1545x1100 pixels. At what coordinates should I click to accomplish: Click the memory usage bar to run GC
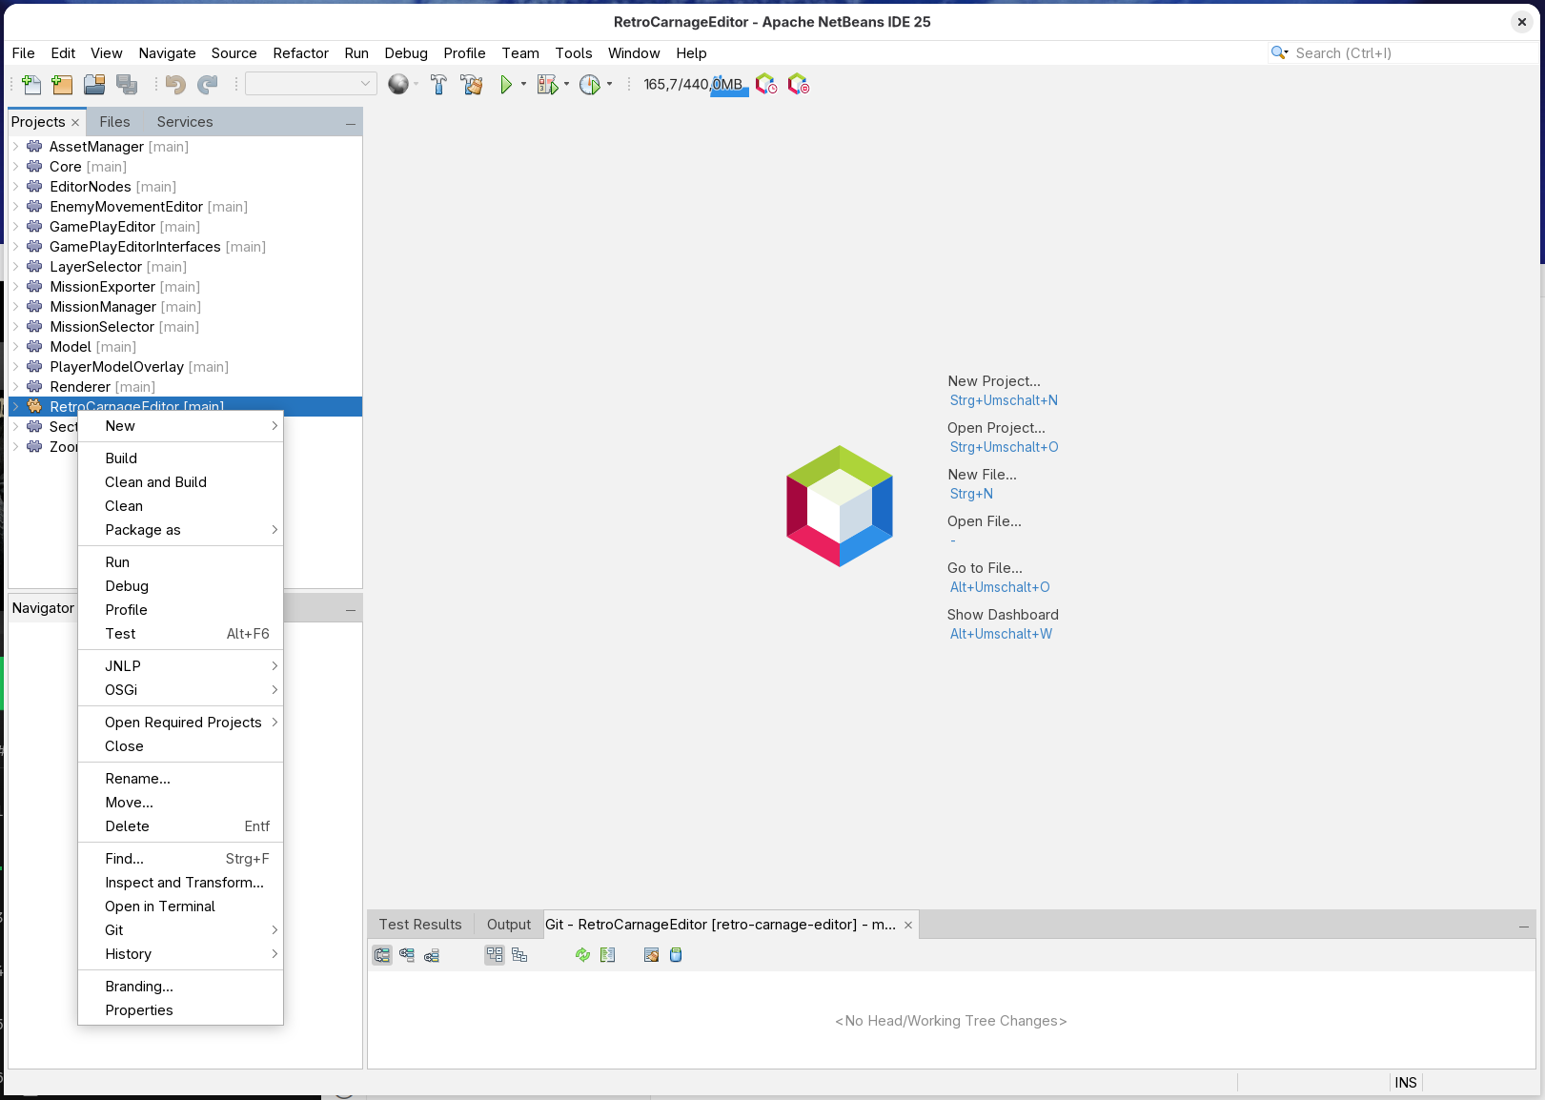[x=696, y=85]
